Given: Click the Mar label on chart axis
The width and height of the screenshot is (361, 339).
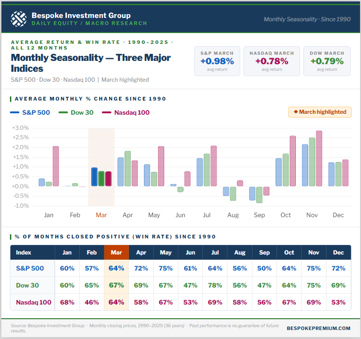Looking at the screenshot, I should click(101, 215).
